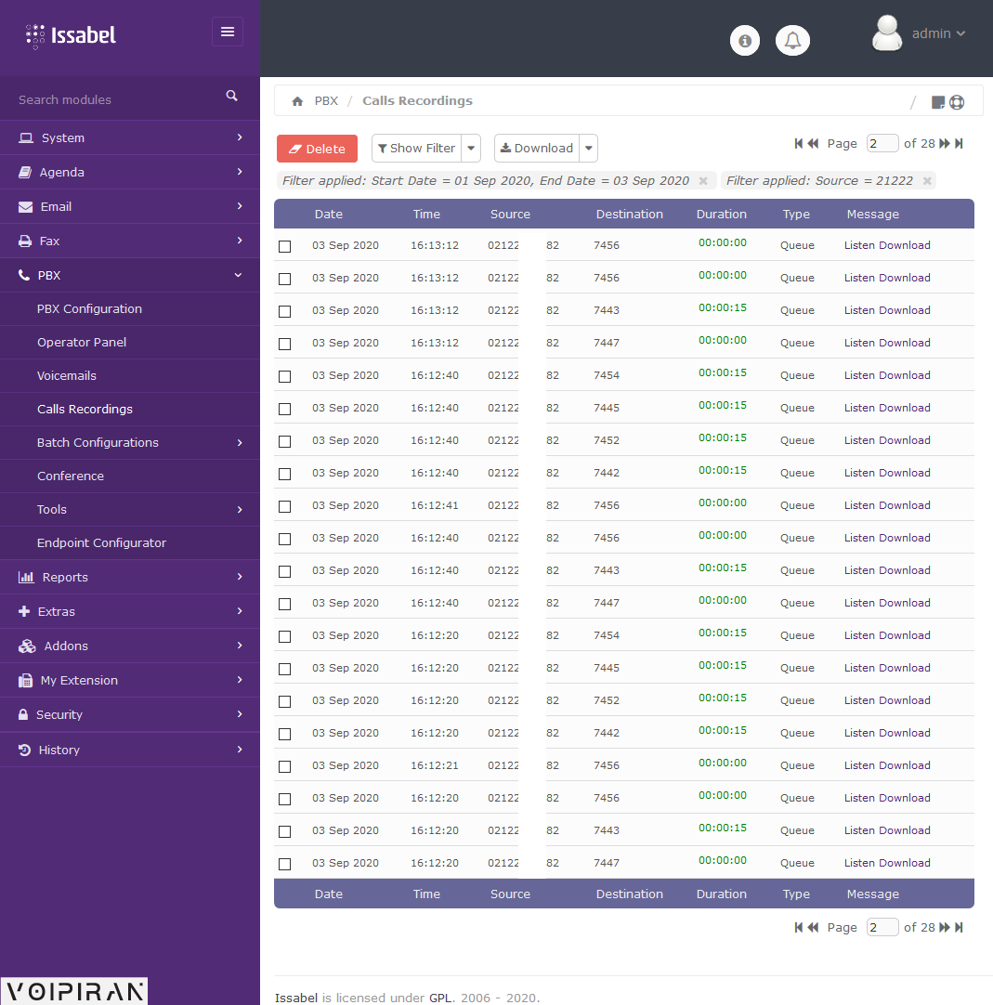Click the admin user avatar icon
The width and height of the screenshot is (993, 1005).
pyautogui.click(x=887, y=33)
